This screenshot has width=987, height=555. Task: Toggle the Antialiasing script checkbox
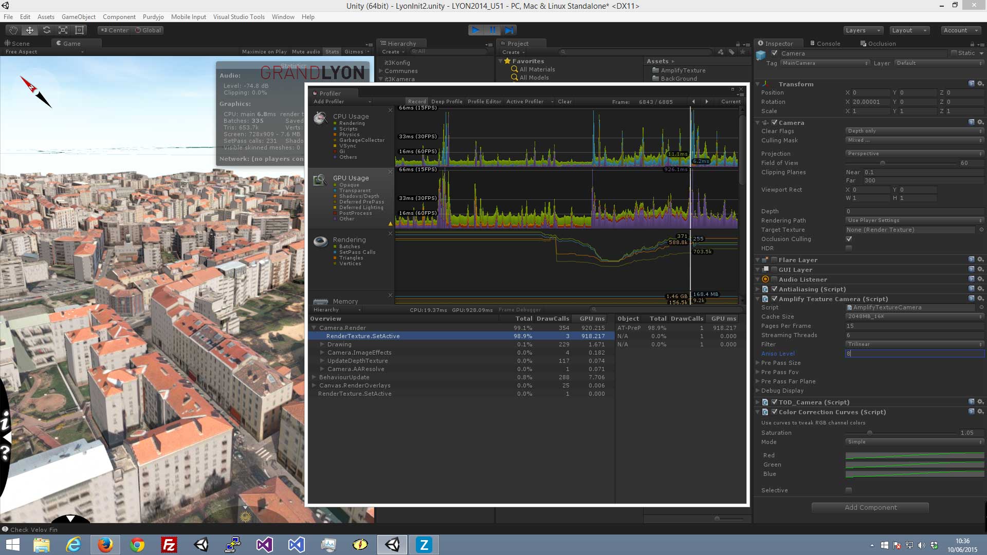click(775, 289)
